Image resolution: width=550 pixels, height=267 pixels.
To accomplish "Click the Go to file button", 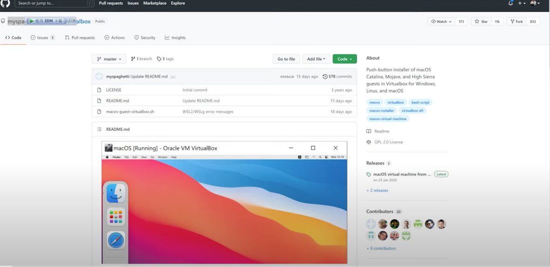I will pyautogui.click(x=286, y=59).
